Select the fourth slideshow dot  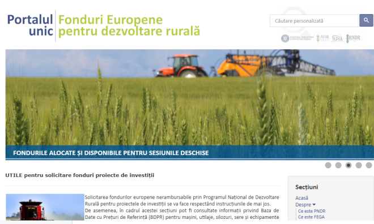pyautogui.click(x=359, y=165)
